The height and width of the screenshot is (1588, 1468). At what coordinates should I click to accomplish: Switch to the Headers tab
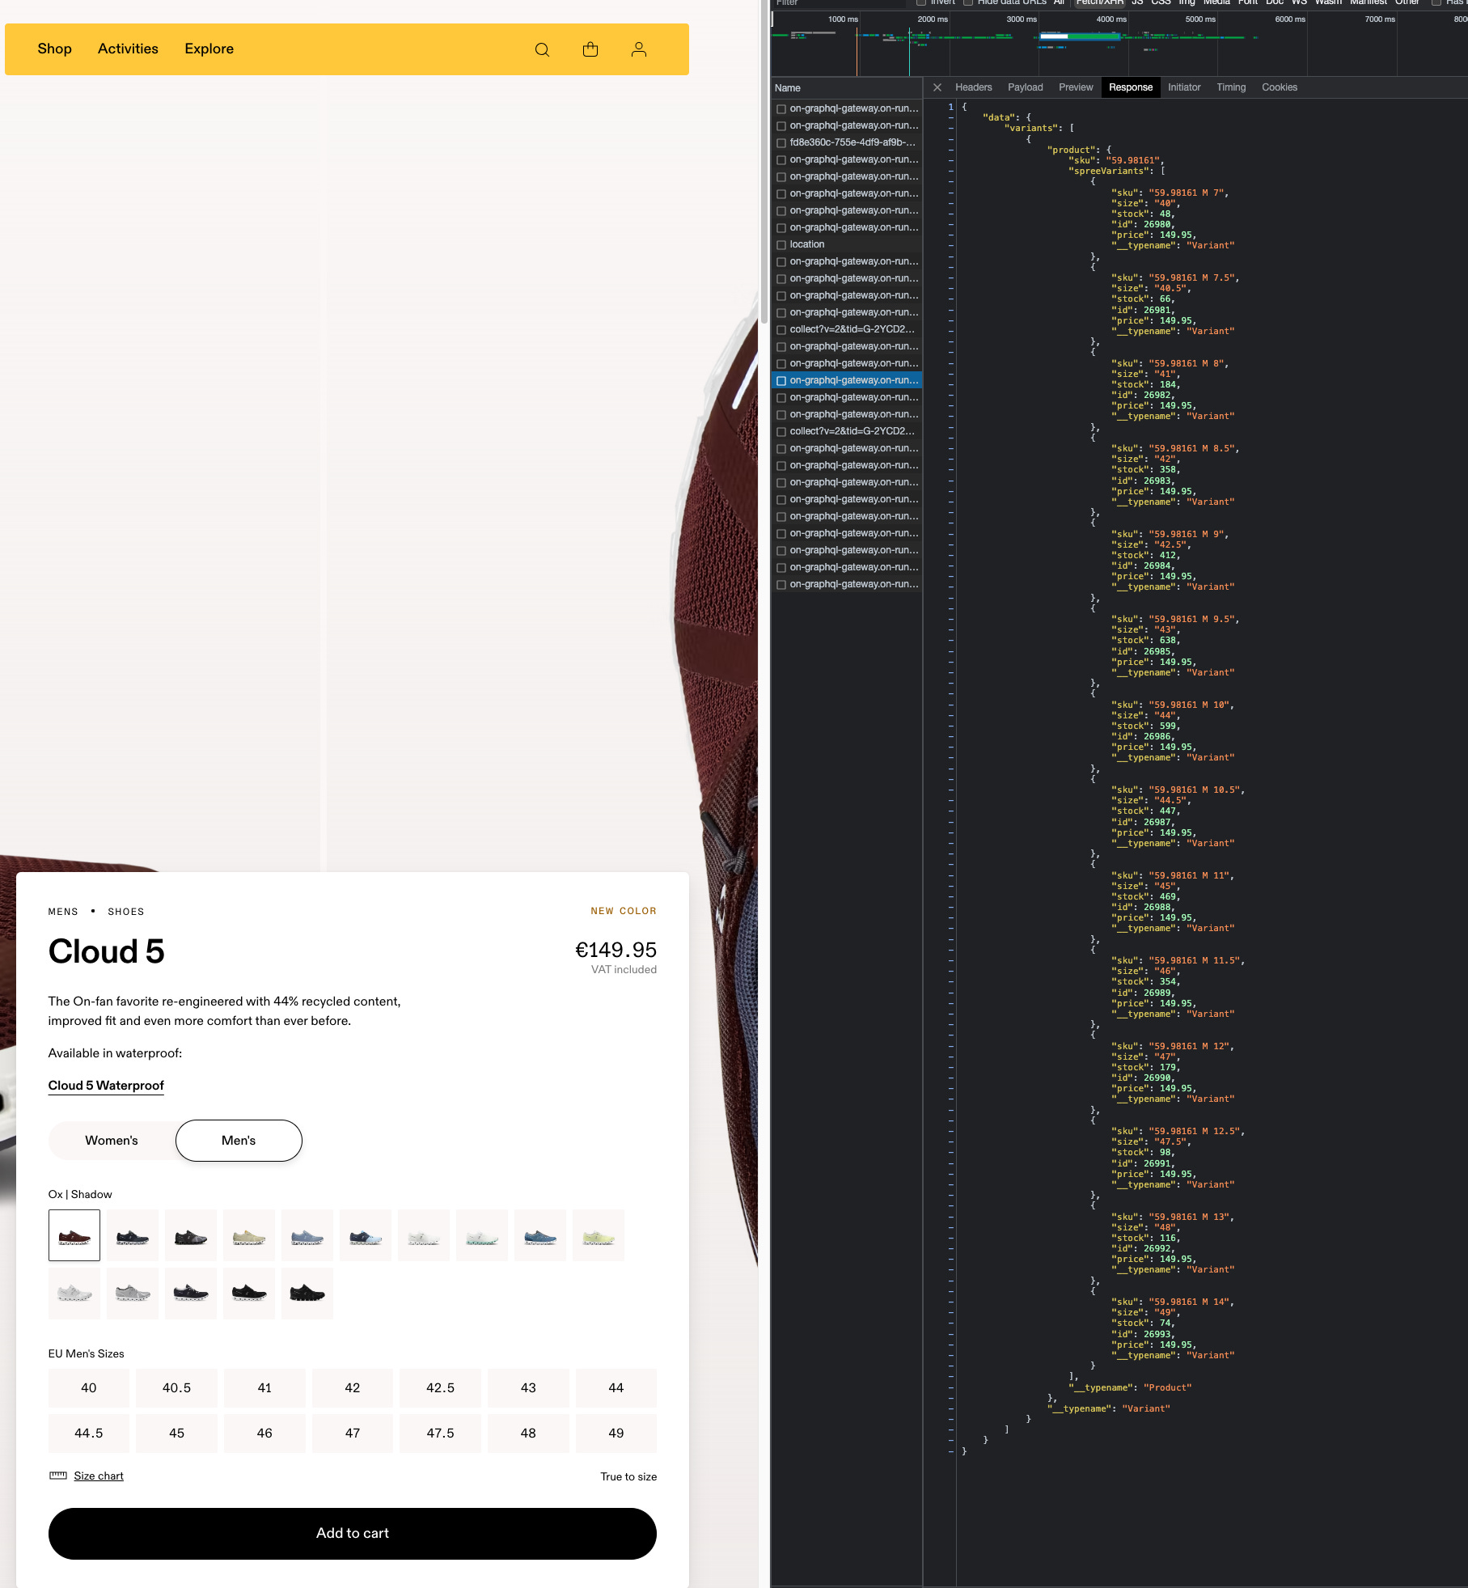tap(974, 87)
